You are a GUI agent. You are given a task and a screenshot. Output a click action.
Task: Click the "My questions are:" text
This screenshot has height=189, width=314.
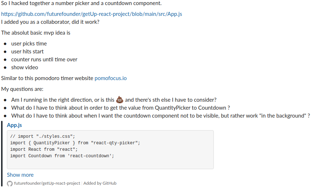coord(22,89)
